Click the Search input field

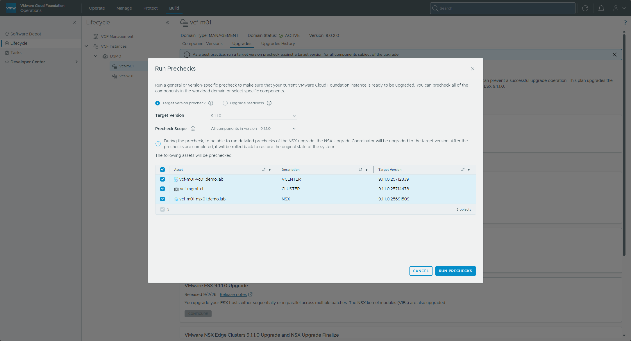503,8
